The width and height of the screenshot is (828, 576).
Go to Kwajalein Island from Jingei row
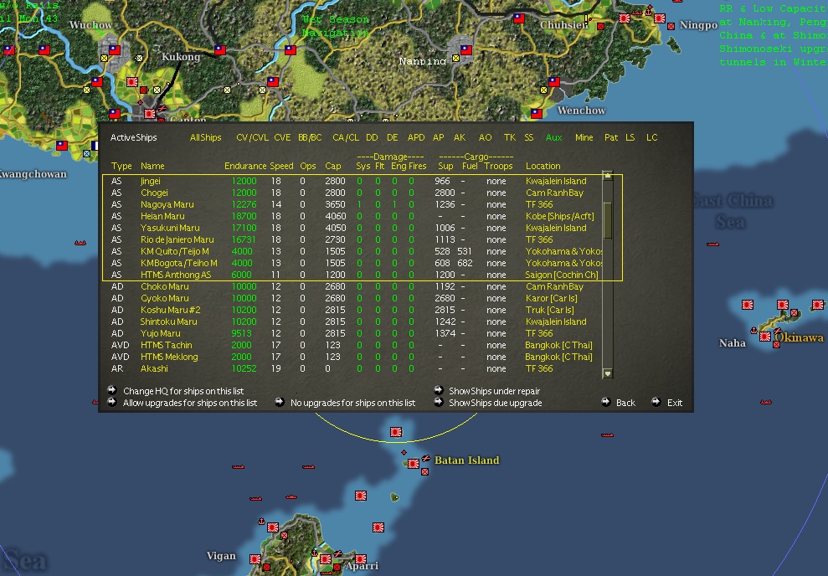pos(556,181)
